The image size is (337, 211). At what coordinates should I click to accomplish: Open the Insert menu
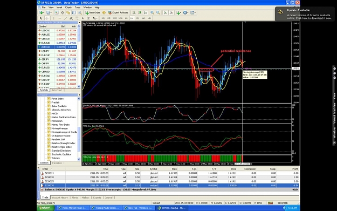[59, 8]
